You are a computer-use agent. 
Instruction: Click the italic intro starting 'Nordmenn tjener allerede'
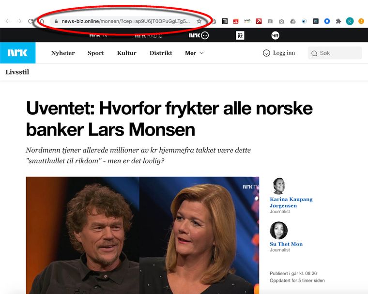tap(138, 155)
